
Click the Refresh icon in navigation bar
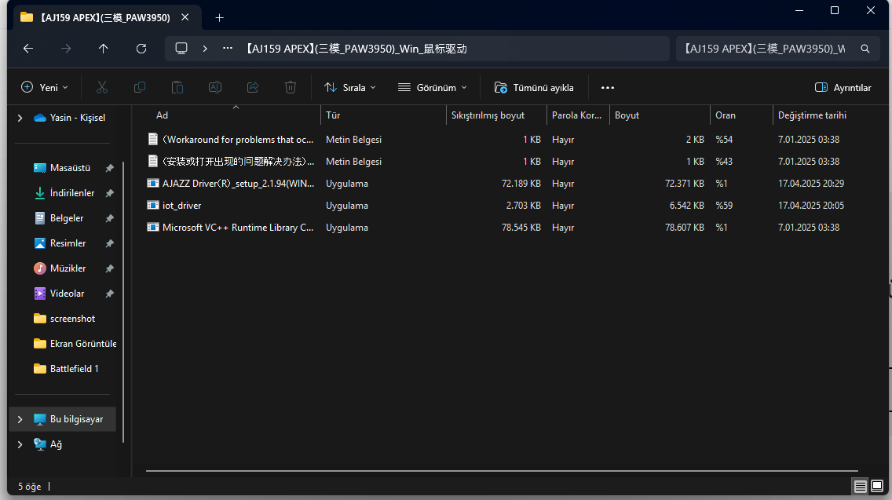tap(141, 49)
